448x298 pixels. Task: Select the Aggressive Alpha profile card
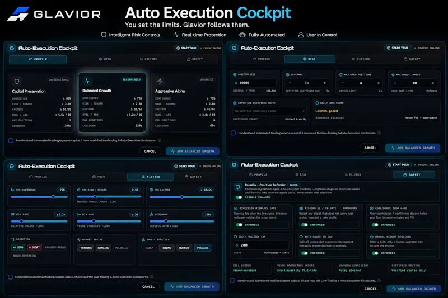[185, 103]
